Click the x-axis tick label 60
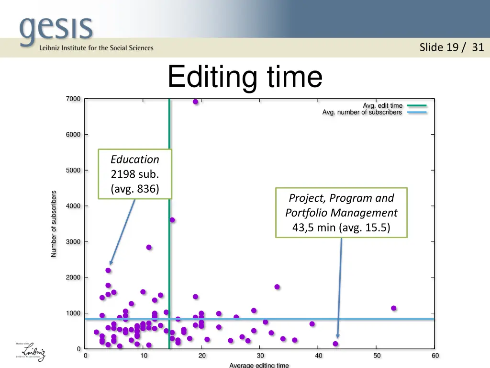Image resolution: width=490 pixels, height=368 pixels. point(435,356)
